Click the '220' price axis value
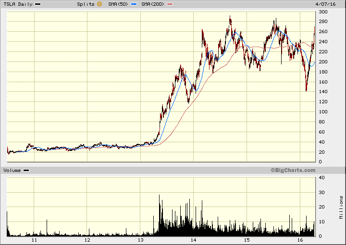 click(x=323, y=52)
